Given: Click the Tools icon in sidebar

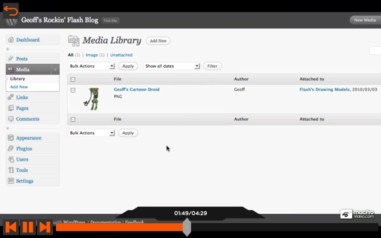Looking at the screenshot, I should [11, 170].
